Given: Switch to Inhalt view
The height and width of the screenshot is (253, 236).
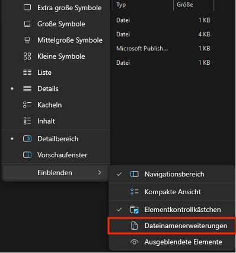Looking at the screenshot, I should [x=56, y=121].
